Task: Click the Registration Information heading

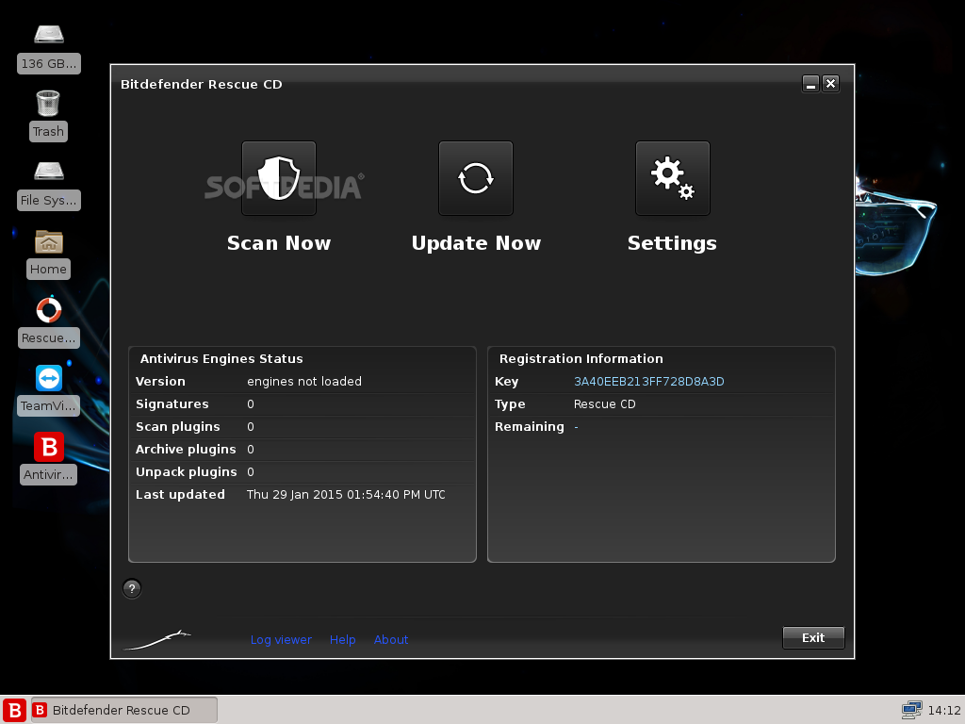Action: (581, 359)
